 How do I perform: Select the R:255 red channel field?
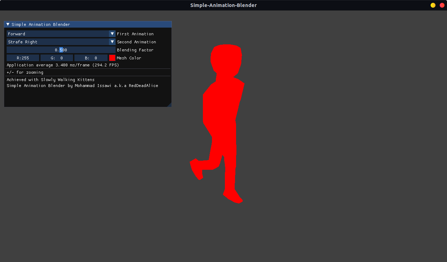pos(23,58)
